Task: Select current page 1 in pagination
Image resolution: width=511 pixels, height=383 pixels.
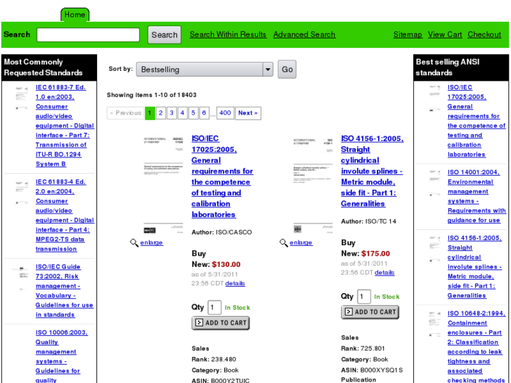Action: click(x=150, y=113)
